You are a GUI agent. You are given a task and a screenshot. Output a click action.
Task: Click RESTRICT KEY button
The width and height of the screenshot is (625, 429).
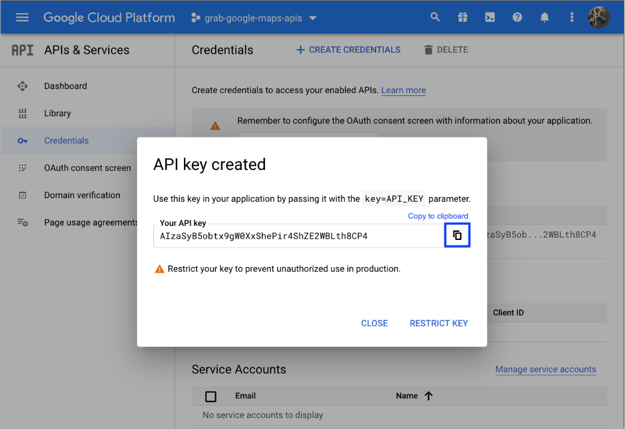coord(439,323)
